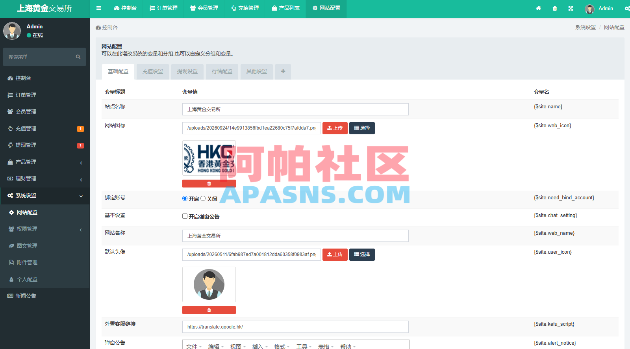Open 图文管理 in sidebar
630x349 pixels.
click(x=45, y=246)
